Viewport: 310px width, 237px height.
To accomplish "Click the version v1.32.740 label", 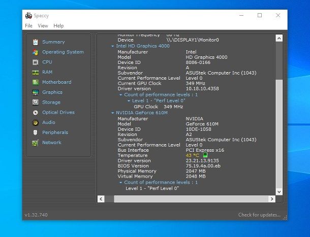I will pyautogui.click(x=36, y=215).
